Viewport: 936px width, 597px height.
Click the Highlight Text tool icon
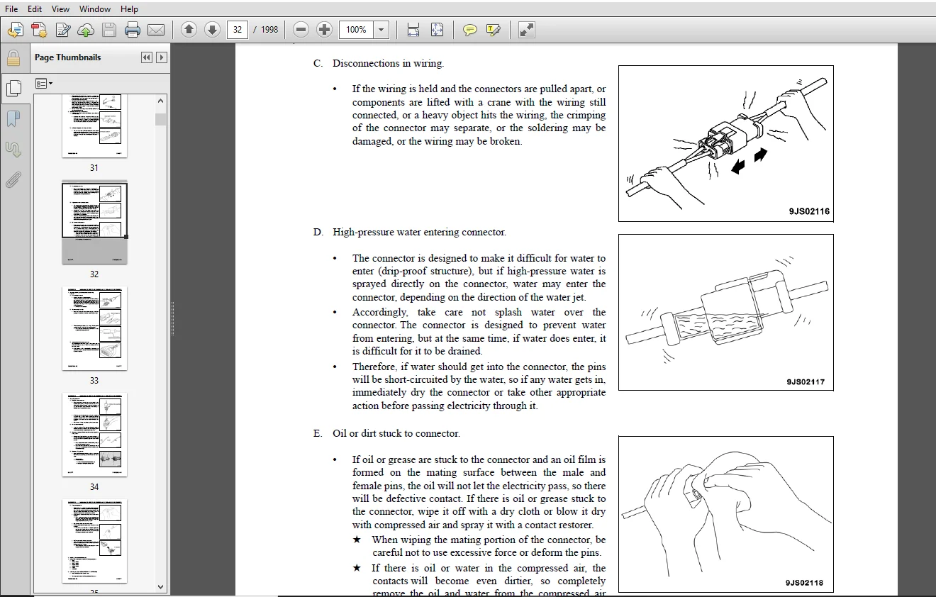494,30
